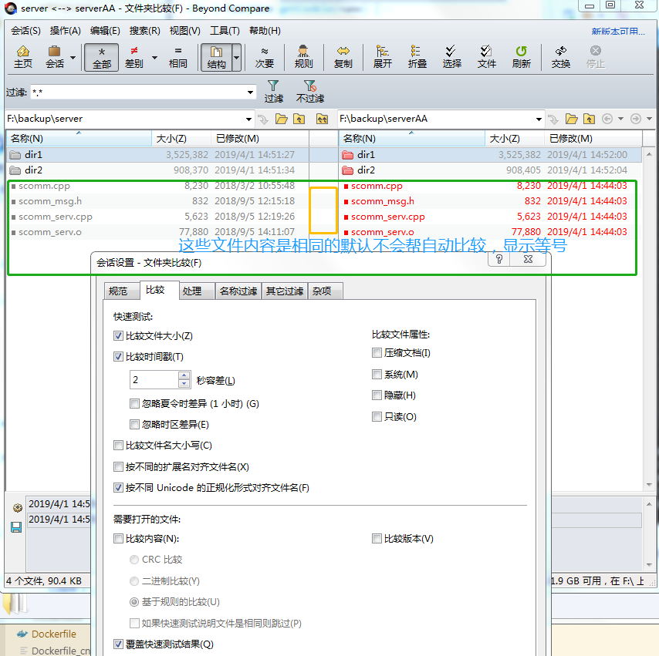Check the 只读(O) attribute checkbox
This screenshot has width=659, height=656.
coord(377,416)
